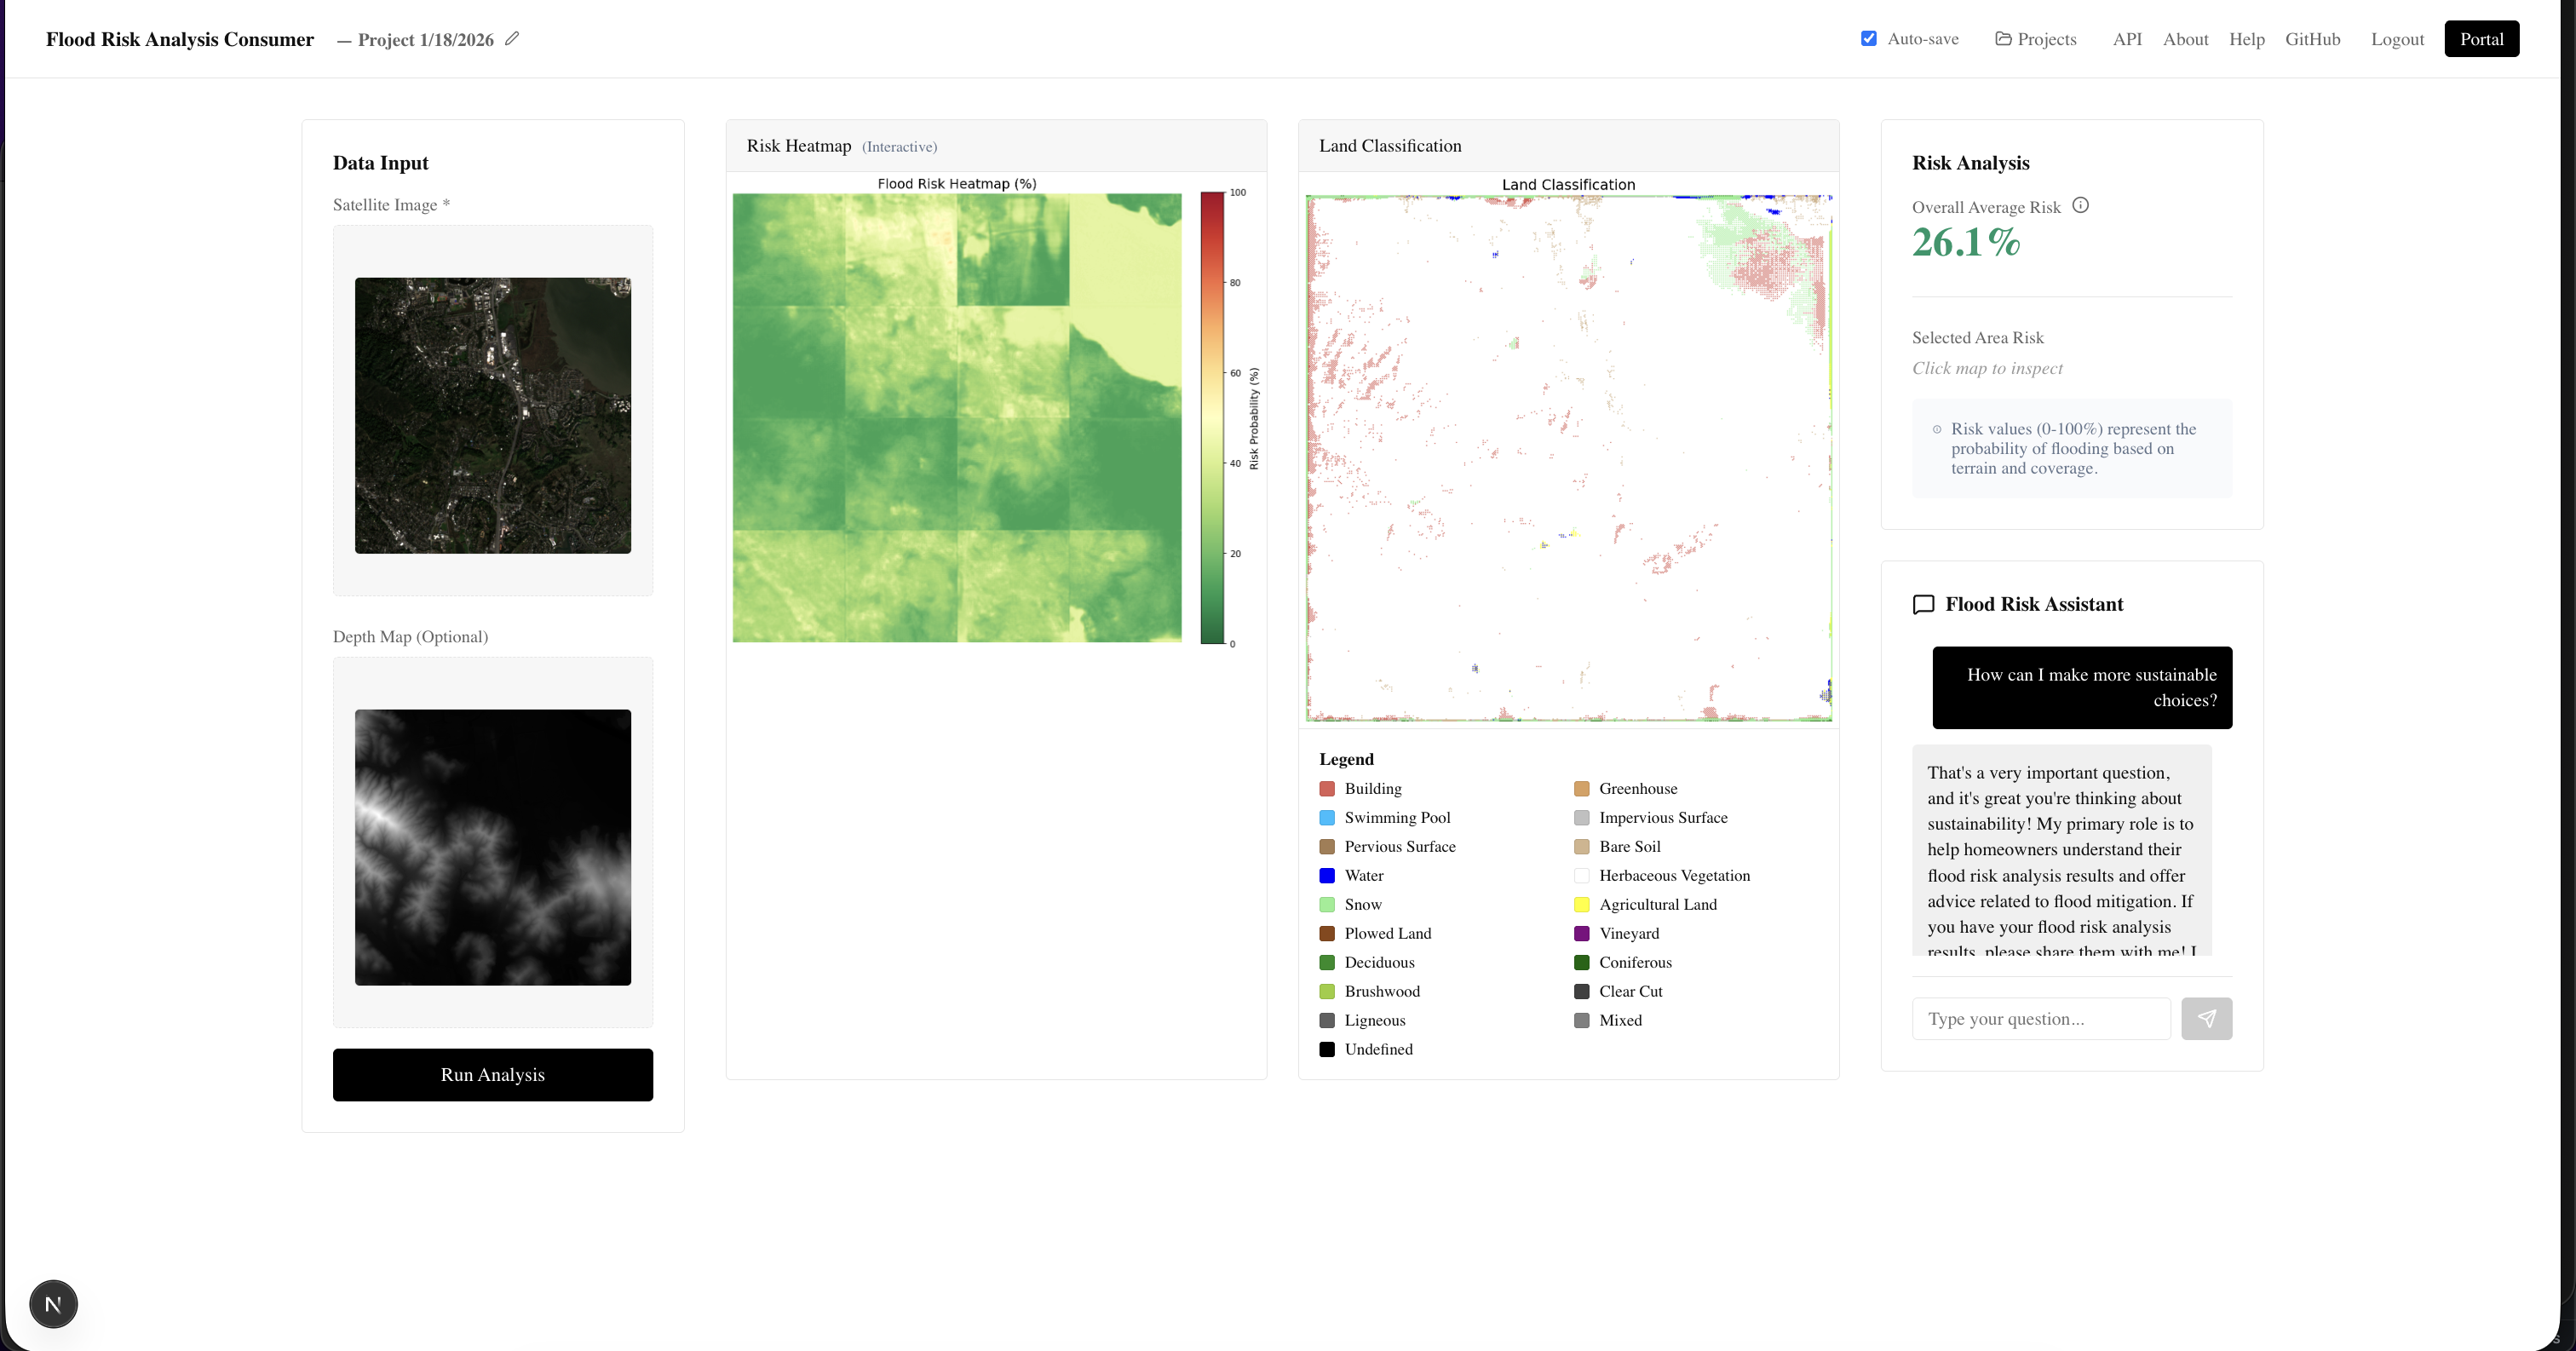The width and height of the screenshot is (2576, 1351).
Task: Click the small info bullet in risk values note
Action: (1937, 429)
